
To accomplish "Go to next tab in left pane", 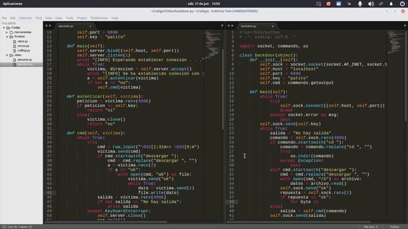I will [50, 25].
